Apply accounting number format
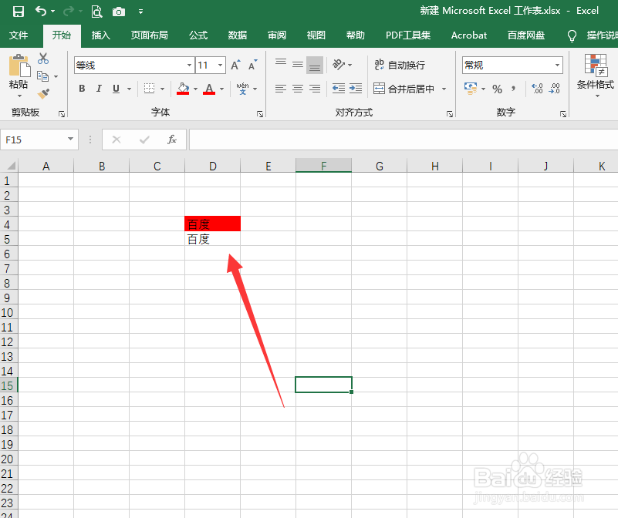Image resolution: width=618 pixels, height=518 pixels. point(471,89)
